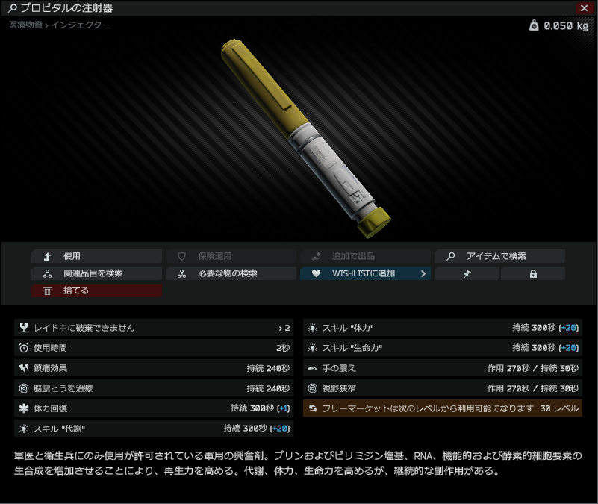Click the hand icon on 追加で出品
This screenshot has width=598, height=504.
click(x=316, y=256)
